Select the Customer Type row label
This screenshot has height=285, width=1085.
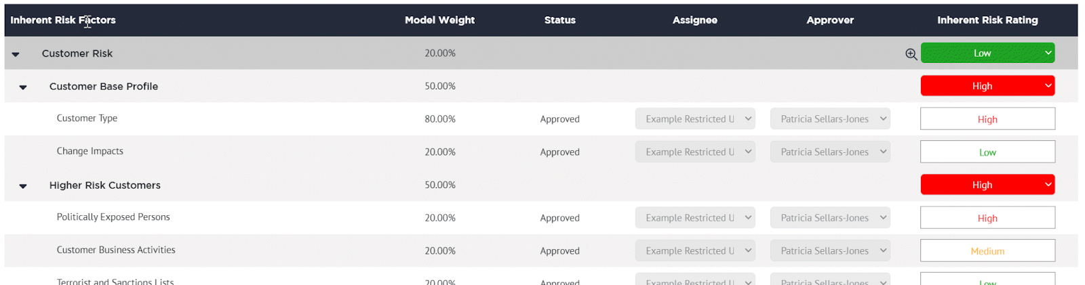click(x=87, y=118)
